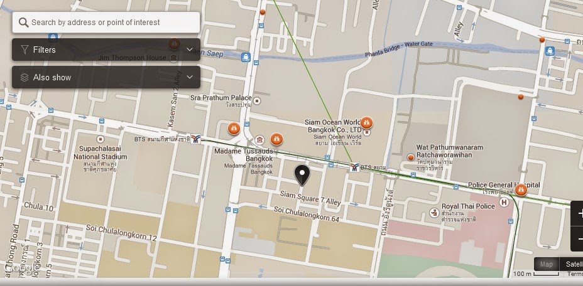The image size is (583, 286).
Task: Expand the Also show dropdown
Action: (x=190, y=77)
